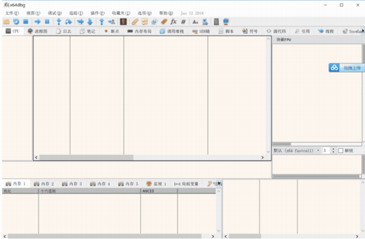Expand the 默认 (x64 fastcall) dropdown
This screenshot has height=239, width=365.
click(296, 151)
